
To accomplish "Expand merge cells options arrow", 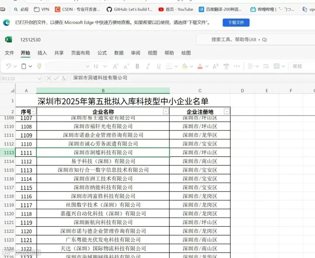I will (283, 66).
